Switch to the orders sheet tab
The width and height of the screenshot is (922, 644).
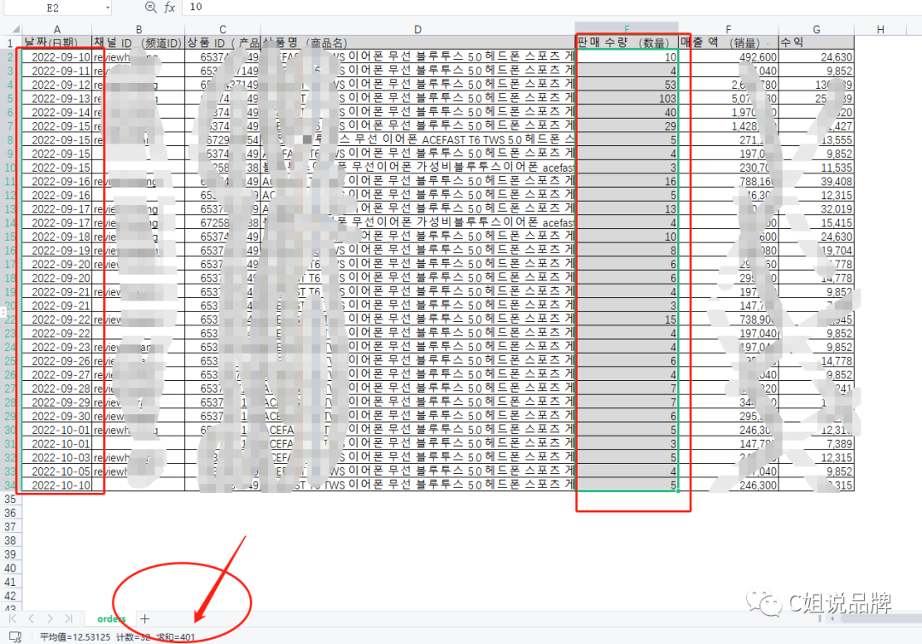coord(111,618)
